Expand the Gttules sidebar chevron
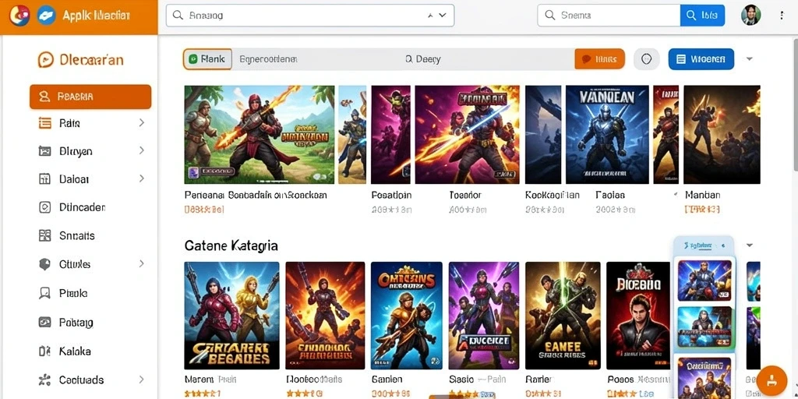This screenshot has width=798, height=399. click(x=142, y=263)
